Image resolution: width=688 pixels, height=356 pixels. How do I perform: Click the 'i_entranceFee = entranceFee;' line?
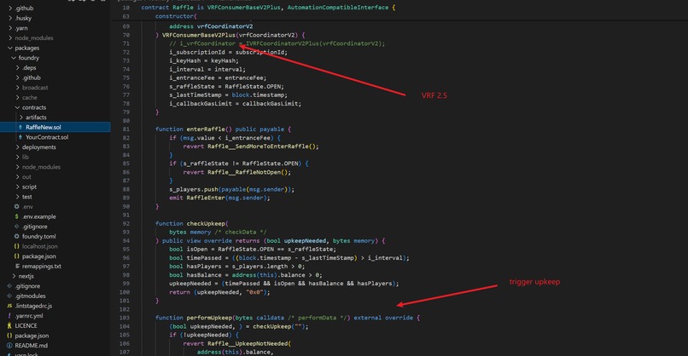[x=218, y=78]
